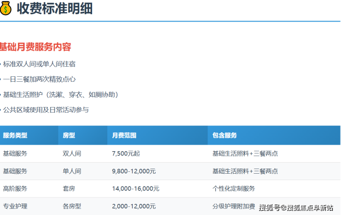Select the 收费标准明细 page title
This screenshot has height=215, width=341.
point(55,8)
